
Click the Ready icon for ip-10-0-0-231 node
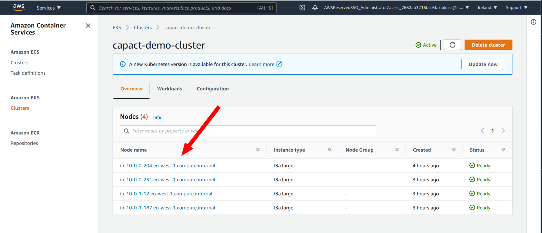pyautogui.click(x=472, y=179)
